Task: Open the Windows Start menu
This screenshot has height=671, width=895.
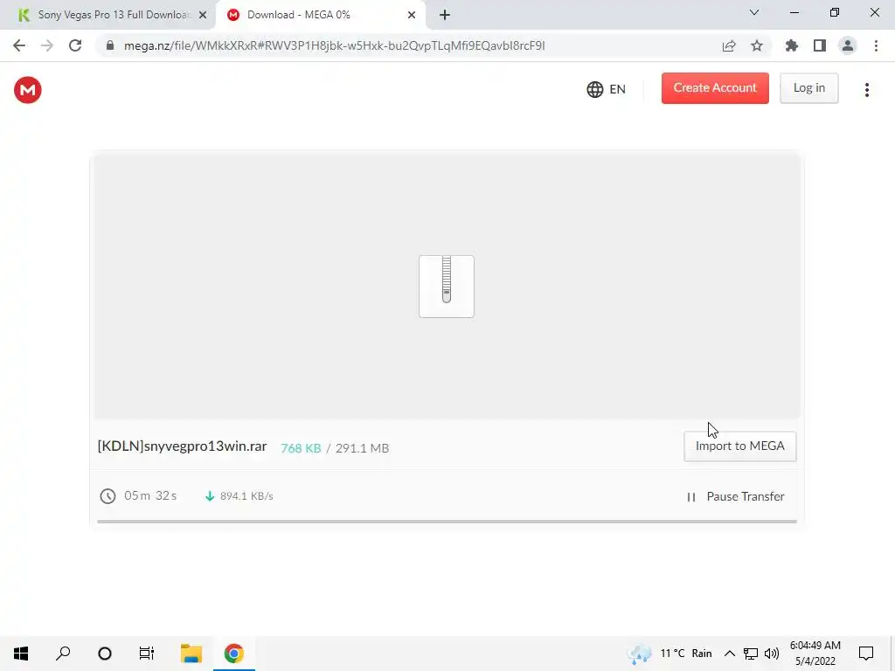Action: click(21, 654)
